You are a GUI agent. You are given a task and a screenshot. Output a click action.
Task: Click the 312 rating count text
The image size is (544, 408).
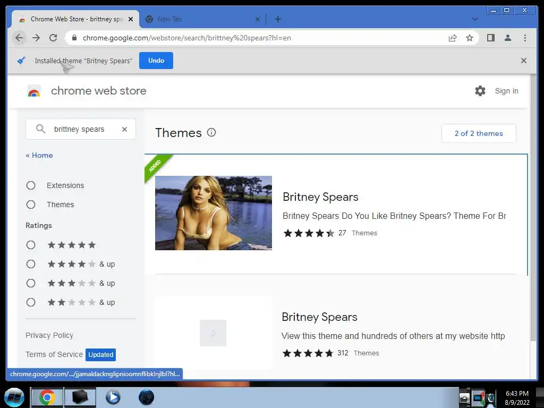coord(343,353)
